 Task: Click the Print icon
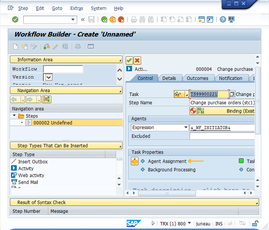pos(134,19)
